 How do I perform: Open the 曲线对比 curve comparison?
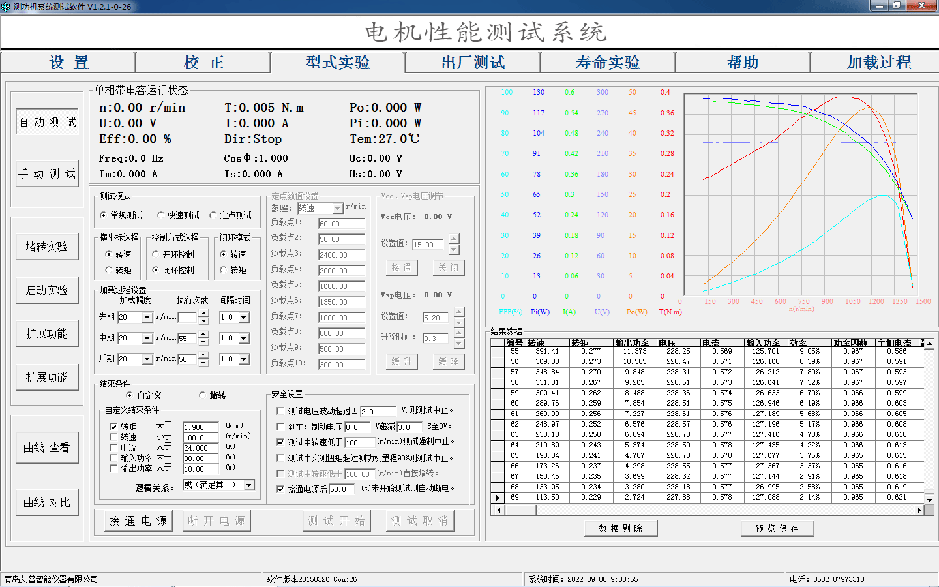click(x=46, y=502)
